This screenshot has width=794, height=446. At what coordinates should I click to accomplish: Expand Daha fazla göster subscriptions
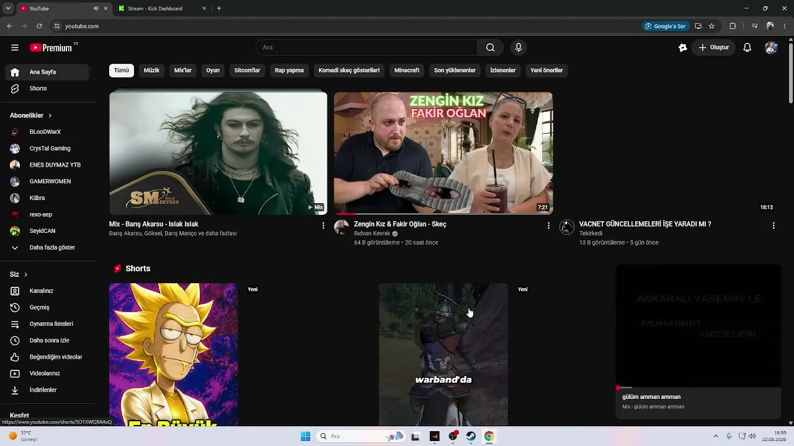pos(47,248)
